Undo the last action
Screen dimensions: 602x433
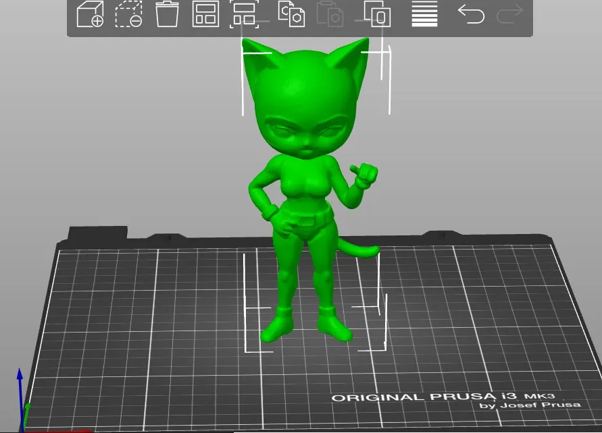[x=471, y=14]
